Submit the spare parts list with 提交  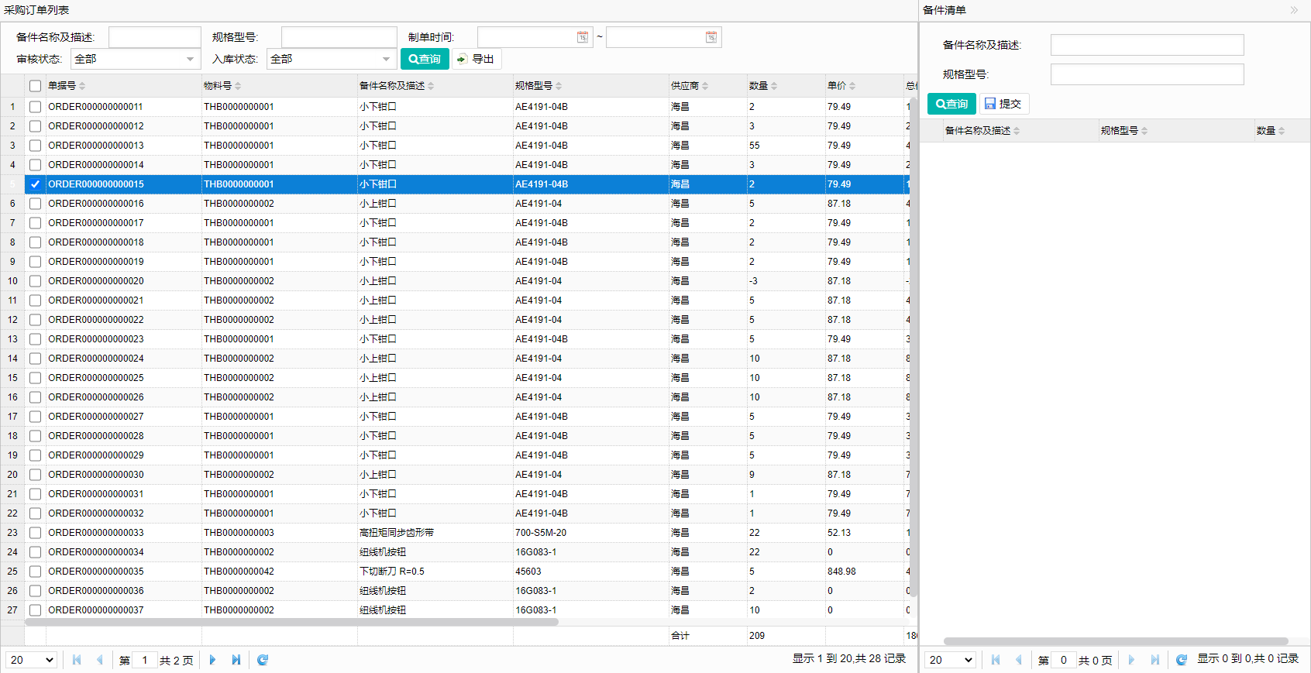point(1004,104)
